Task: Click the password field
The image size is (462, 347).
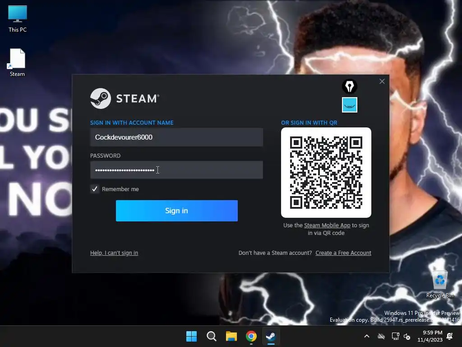Action: (176, 170)
